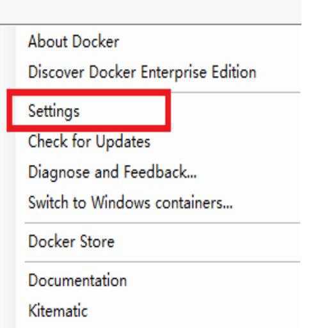
Task: Send feedback using Diagnose and Feedback
Action: click(112, 172)
